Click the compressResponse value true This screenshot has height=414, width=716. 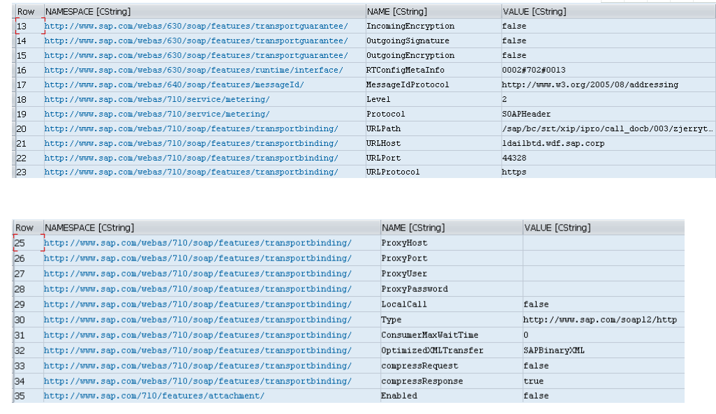pyautogui.click(x=533, y=381)
